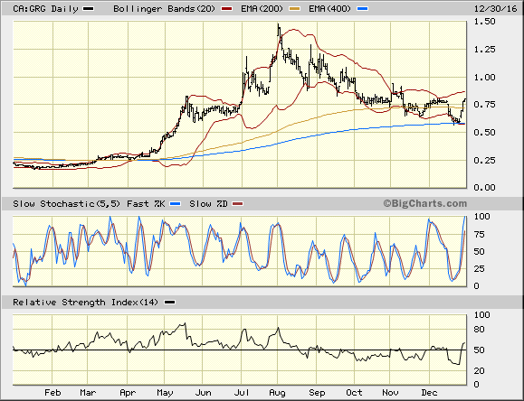Viewport: 524px width, 401px height.
Task: Click the black RSI(14) legend swatch
Action: tap(170, 303)
